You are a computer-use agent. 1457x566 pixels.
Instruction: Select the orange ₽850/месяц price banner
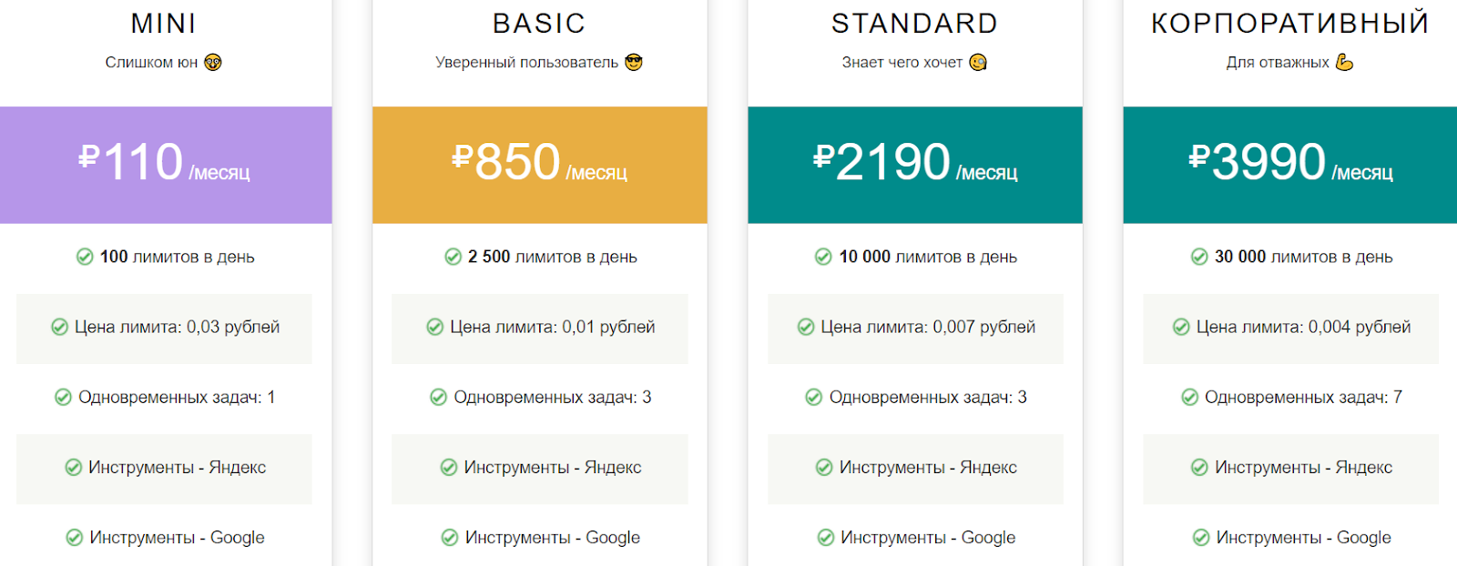point(540,165)
